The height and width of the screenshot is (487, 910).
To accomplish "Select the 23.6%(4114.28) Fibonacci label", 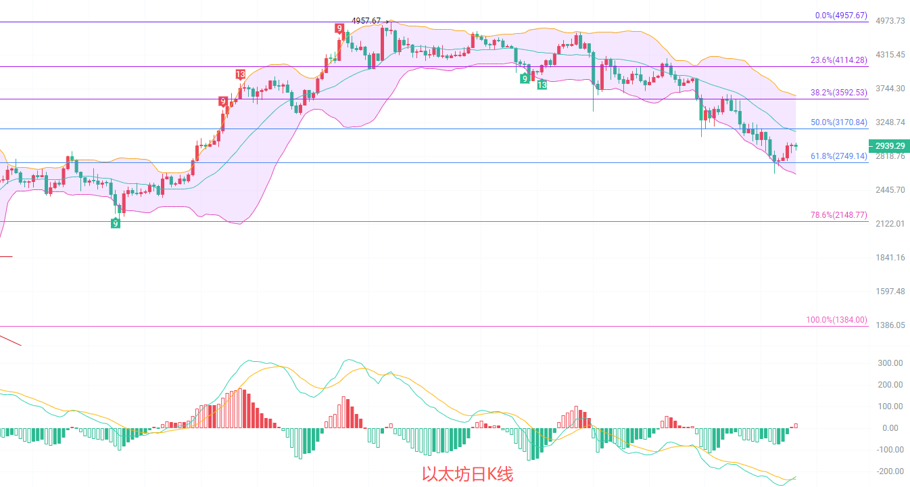I will [838, 60].
